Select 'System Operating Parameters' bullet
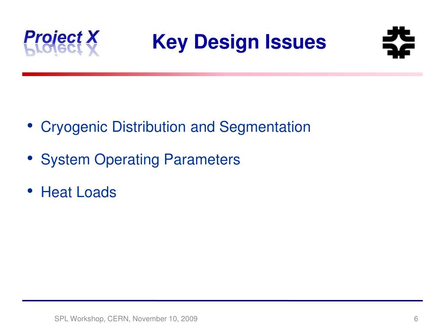445x334 pixels. [140, 160]
